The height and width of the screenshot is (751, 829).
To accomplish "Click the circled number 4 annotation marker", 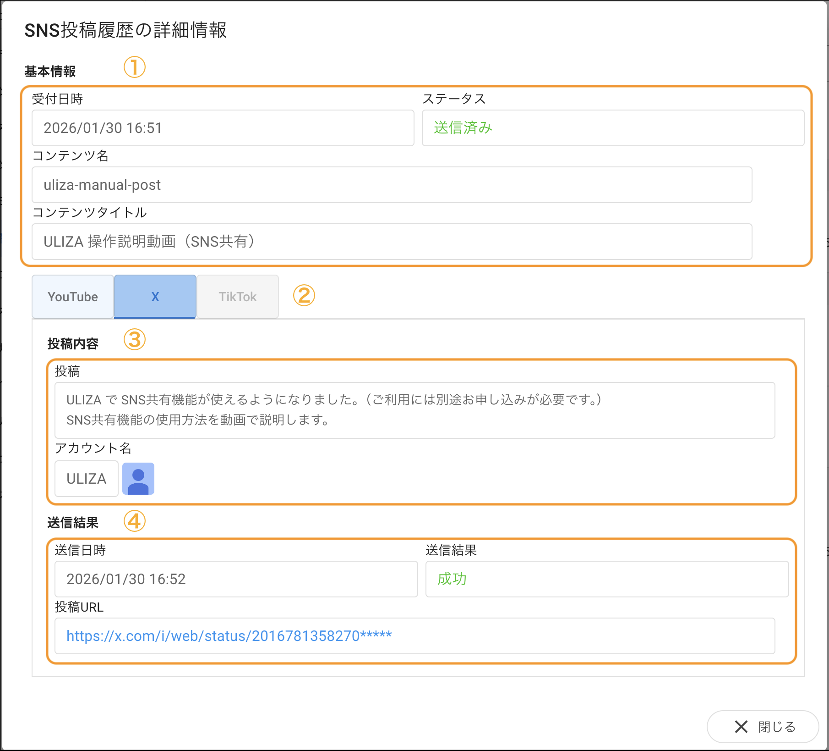I will pos(134,521).
